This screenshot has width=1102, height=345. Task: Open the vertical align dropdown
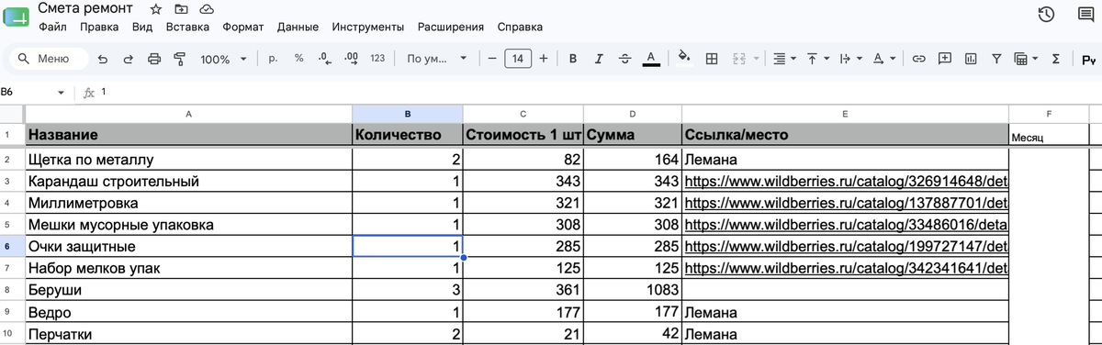click(x=817, y=59)
